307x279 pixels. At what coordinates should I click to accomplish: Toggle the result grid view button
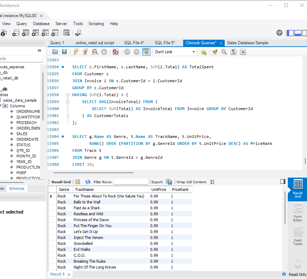pos(77,182)
